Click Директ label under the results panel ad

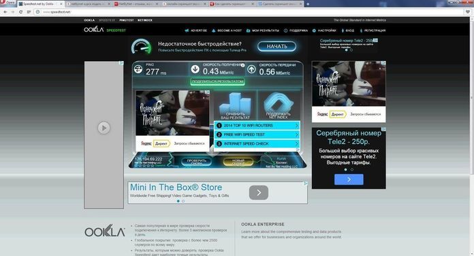(x=161, y=143)
